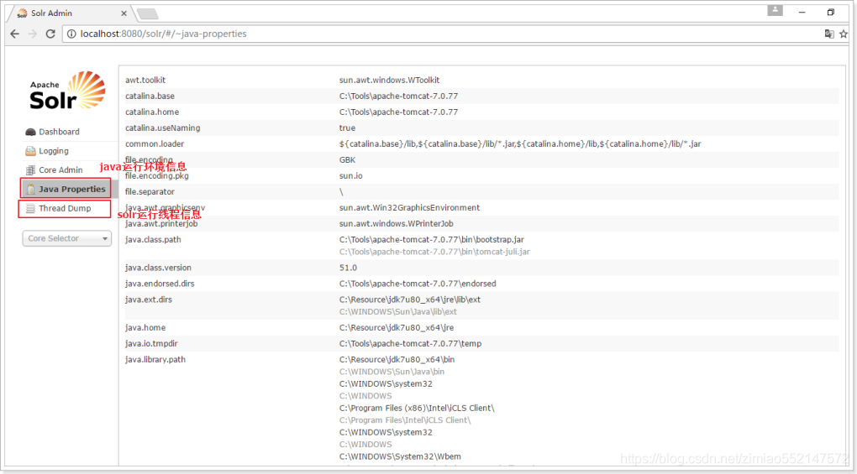Open a new browser tab
Viewport: 857px width, 474px height.
coord(147,13)
